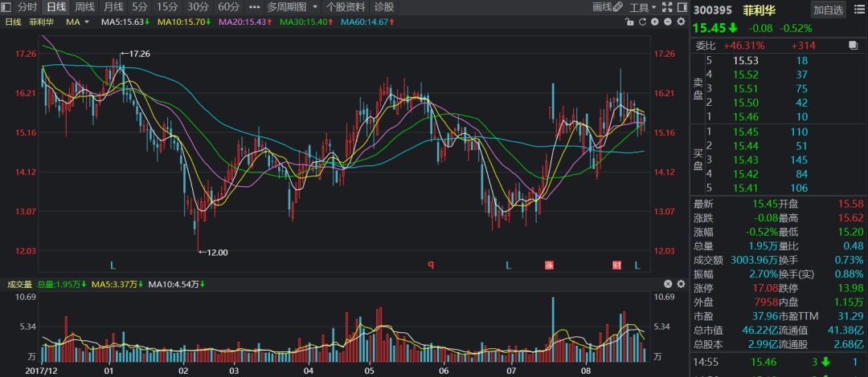Click the red 涨 event marker on timeline
Screen dimensions: 868x377
(x=550, y=265)
